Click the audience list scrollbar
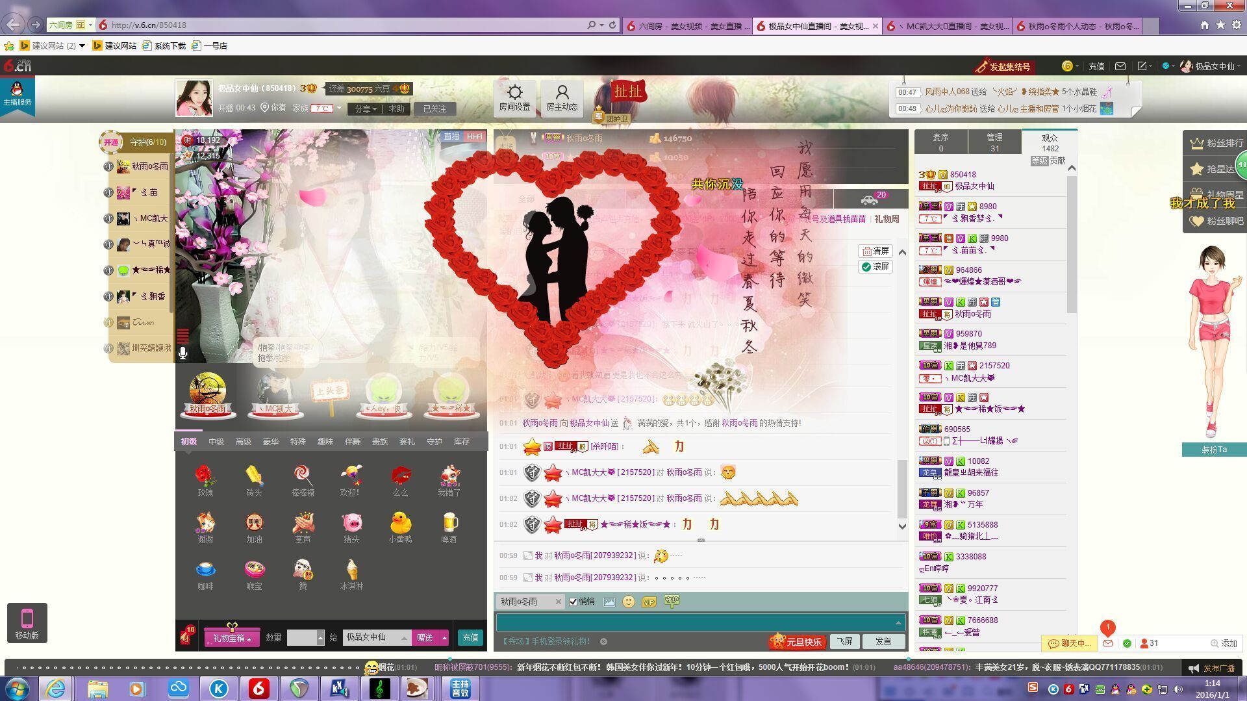Screen dimensions: 1247x701 coord(1072,244)
